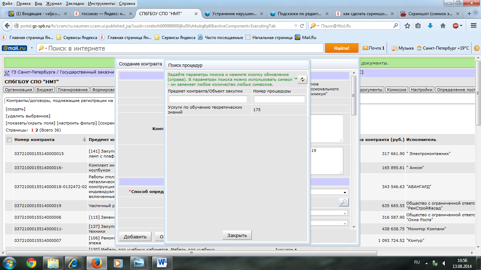Open Часто посещаемые bookmark
The height and width of the screenshot is (270, 481).
(x=220, y=37)
